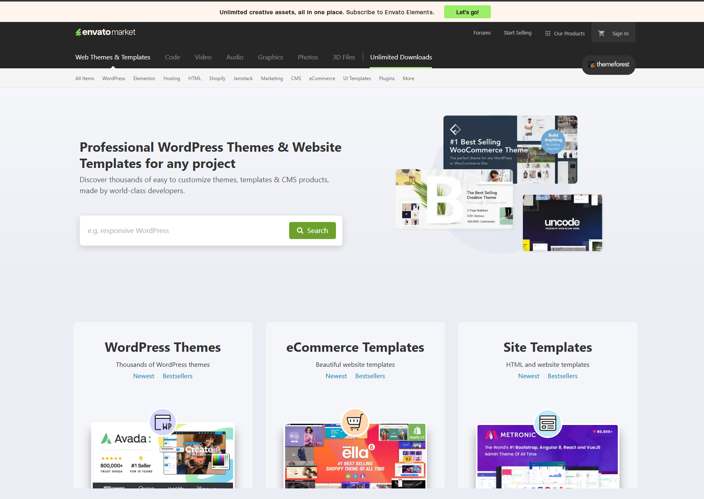Open the HTML submenu item
Screen dimensions: 704x499
click(195, 78)
